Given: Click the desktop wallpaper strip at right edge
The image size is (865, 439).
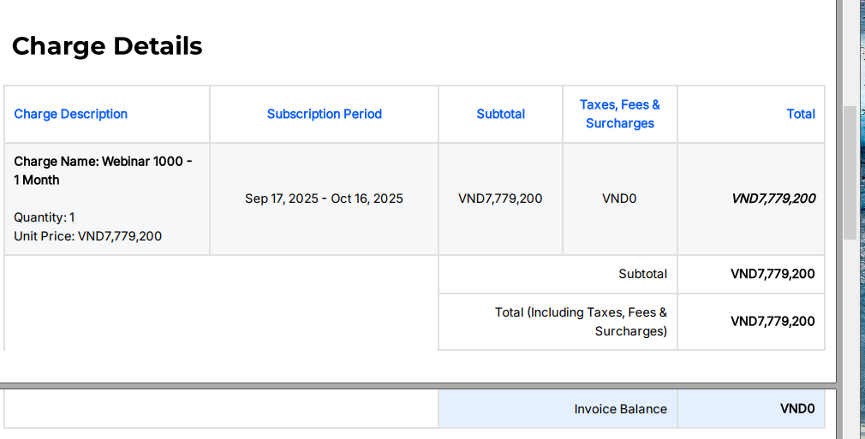Looking at the screenshot, I should (x=861, y=214).
